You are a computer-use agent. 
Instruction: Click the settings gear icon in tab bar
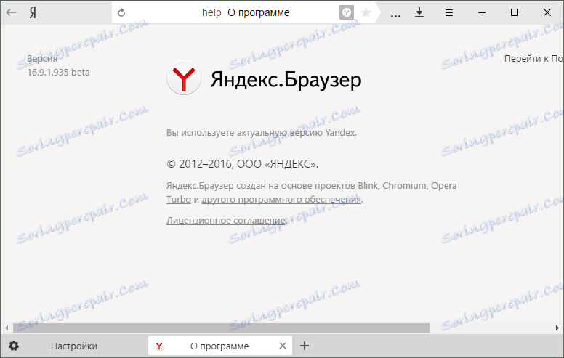click(x=14, y=346)
